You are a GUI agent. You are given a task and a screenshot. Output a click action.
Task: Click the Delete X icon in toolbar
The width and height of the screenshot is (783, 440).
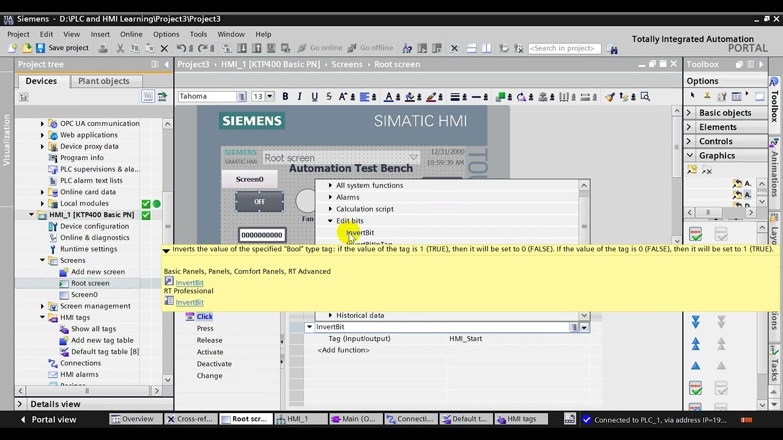click(x=164, y=48)
